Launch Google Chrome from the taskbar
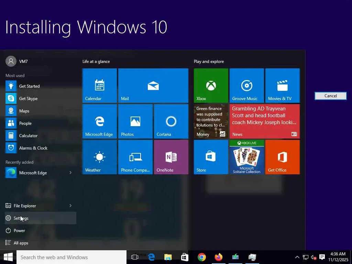 [x=201, y=257]
